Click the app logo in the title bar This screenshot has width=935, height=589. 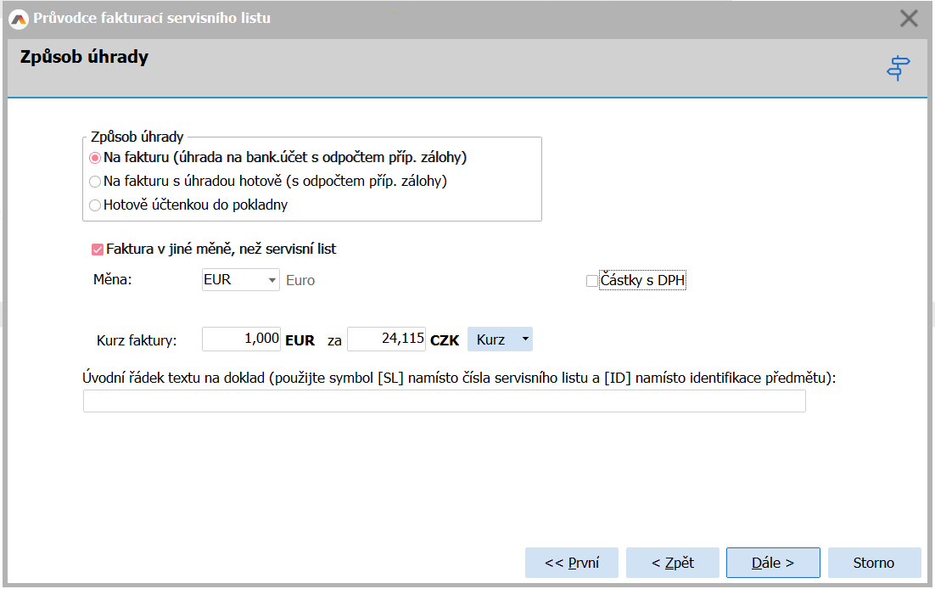tap(18, 18)
